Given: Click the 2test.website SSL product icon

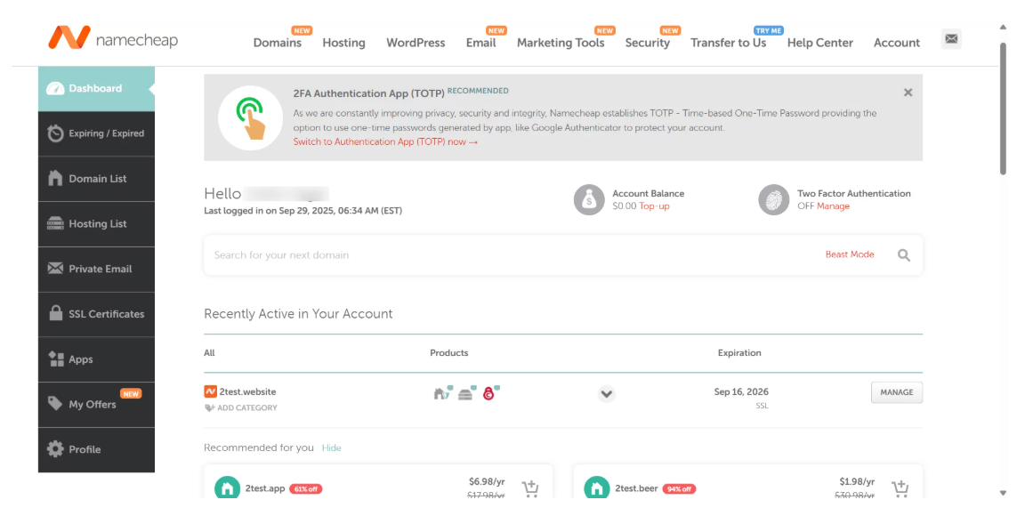Looking at the screenshot, I should click(x=490, y=393).
